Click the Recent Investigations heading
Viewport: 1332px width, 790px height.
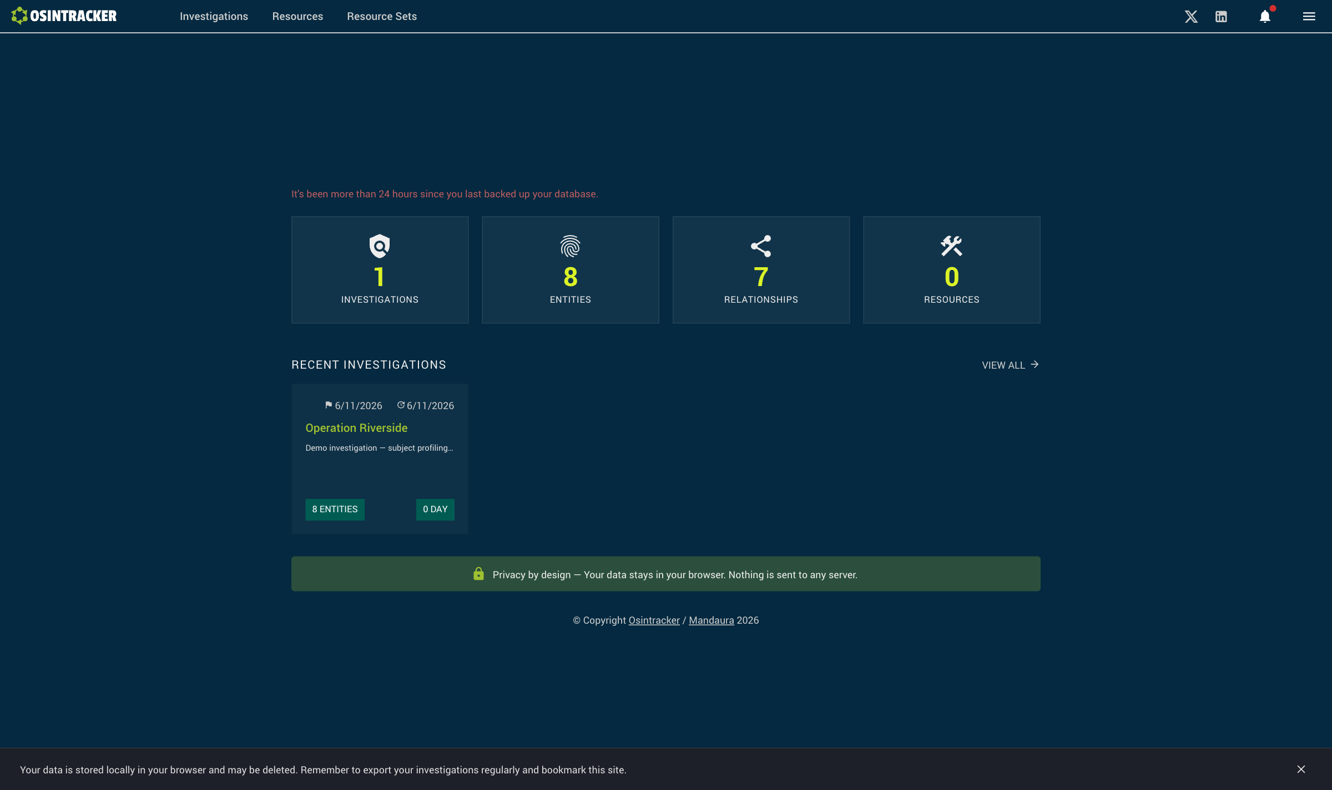coord(369,365)
